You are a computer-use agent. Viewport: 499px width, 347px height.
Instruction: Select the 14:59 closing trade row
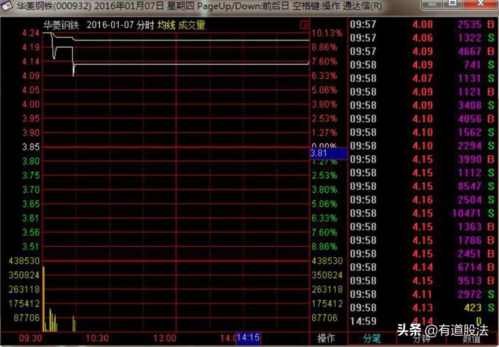tap(423, 321)
